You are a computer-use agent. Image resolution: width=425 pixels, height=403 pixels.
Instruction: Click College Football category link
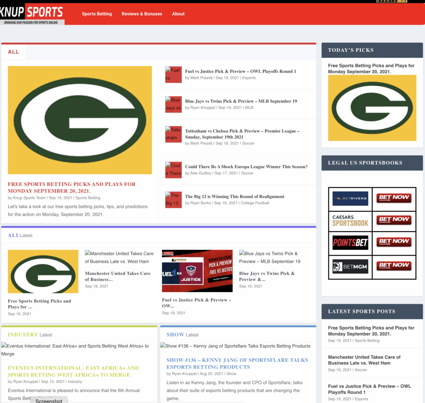tap(255, 203)
